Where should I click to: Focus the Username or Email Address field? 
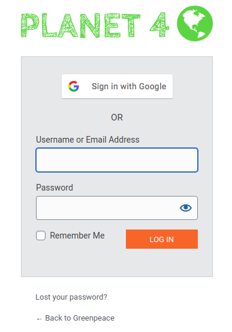[x=117, y=160]
